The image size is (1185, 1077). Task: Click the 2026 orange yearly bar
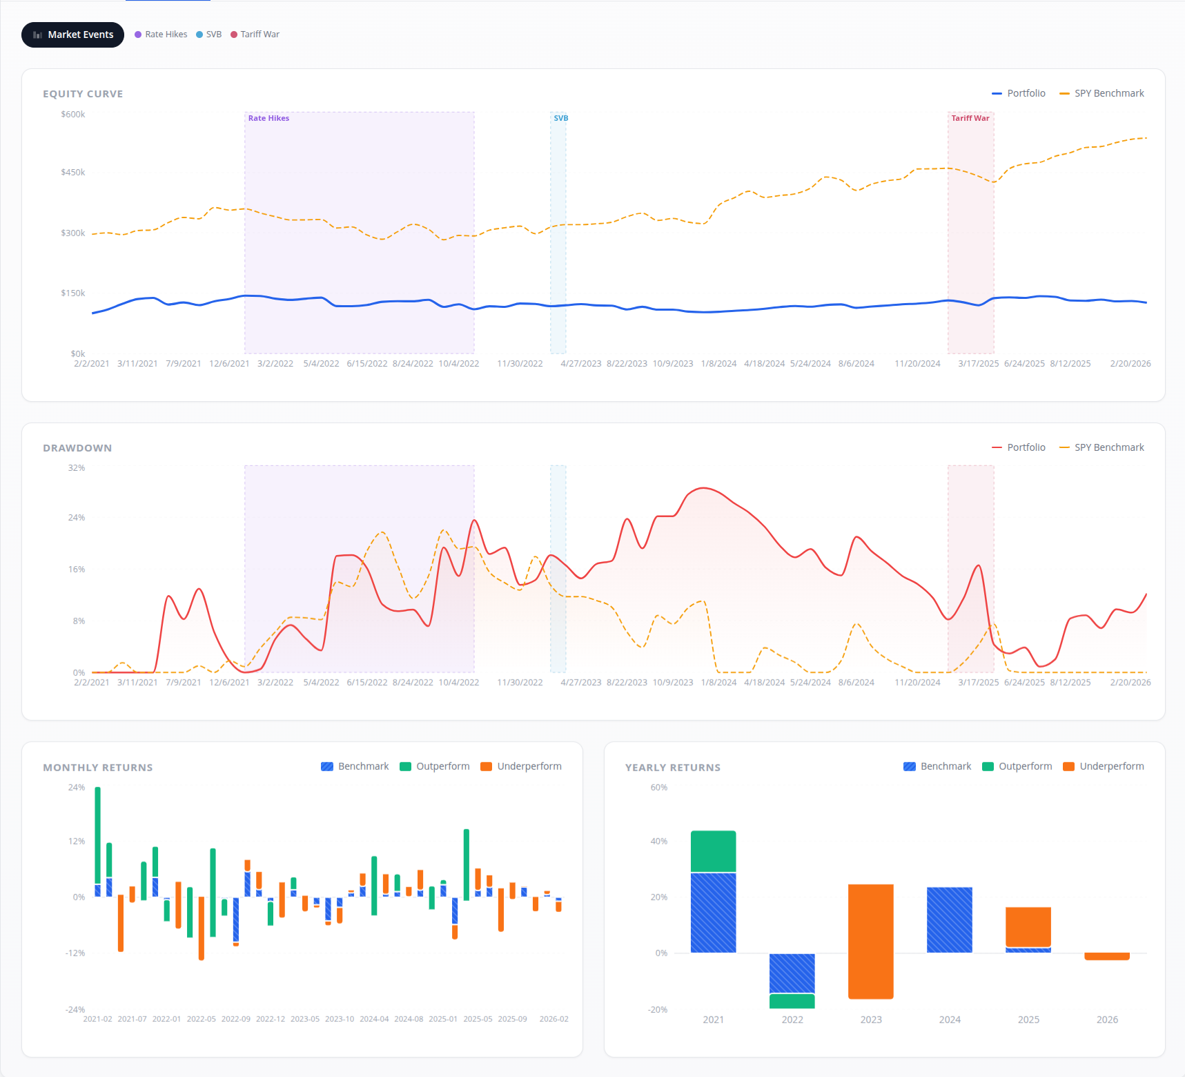coord(1107,956)
